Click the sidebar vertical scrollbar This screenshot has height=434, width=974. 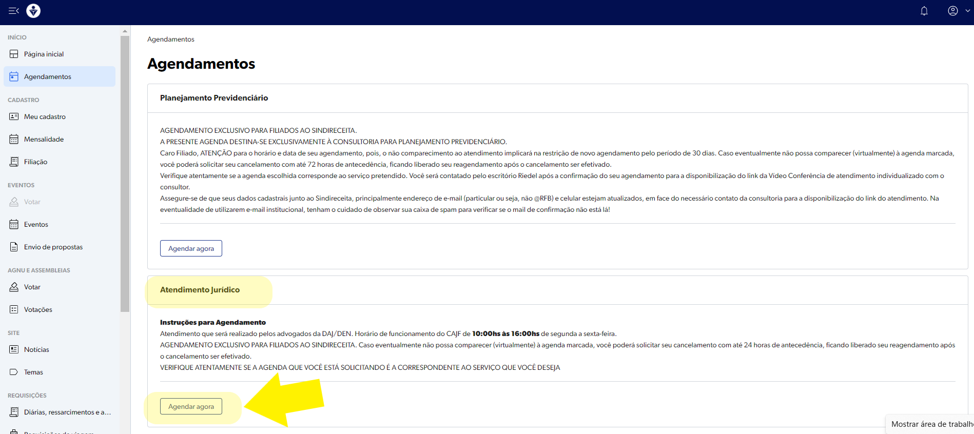pyautogui.click(x=125, y=174)
